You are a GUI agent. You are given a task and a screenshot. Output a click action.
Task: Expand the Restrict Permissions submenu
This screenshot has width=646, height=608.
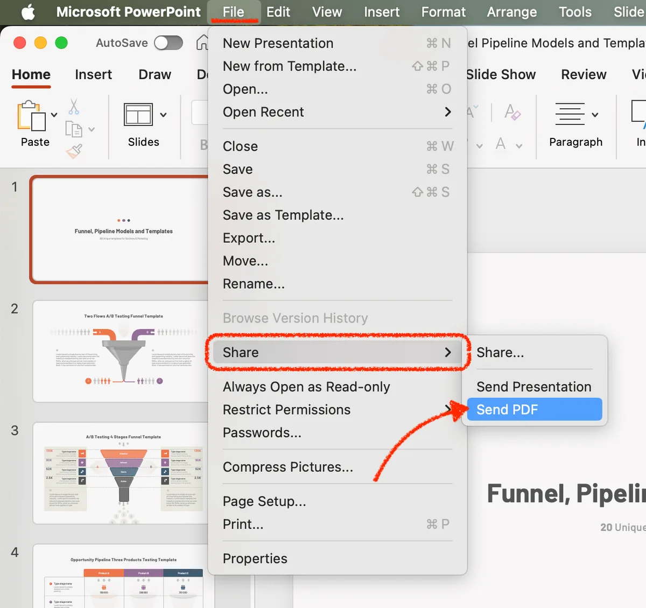337,410
